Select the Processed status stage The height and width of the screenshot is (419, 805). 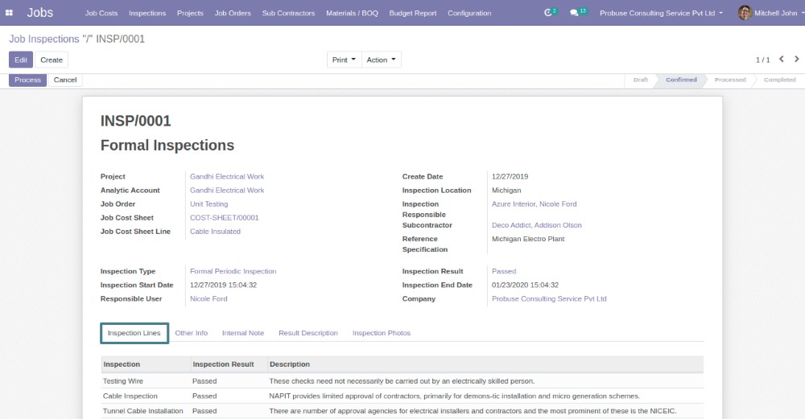click(x=730, y=80)
